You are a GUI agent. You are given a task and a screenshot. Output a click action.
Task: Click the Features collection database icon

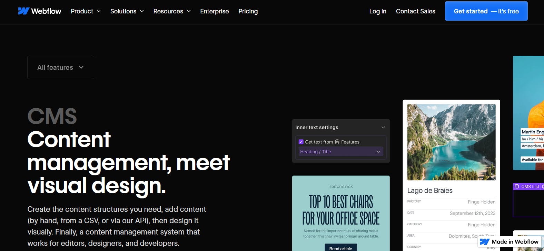pyautogui.click(x=337, y=142)
